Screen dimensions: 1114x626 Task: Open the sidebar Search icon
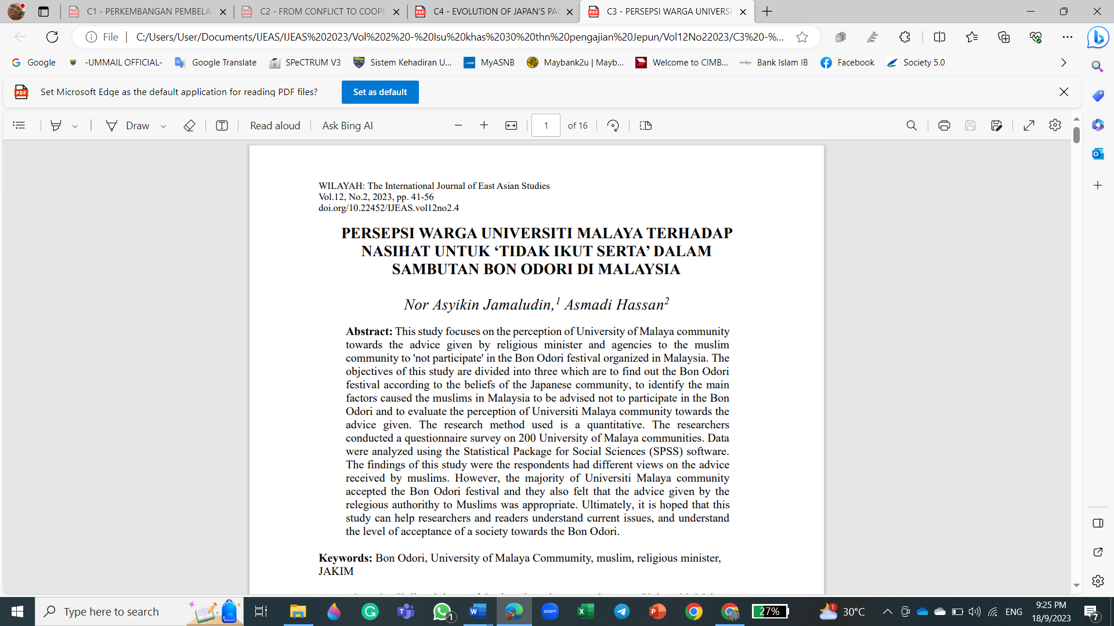click(x=1097, y=67)
